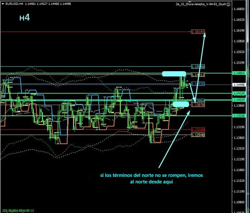Click the 1.10860 value on price scale
This screenshot has width=250, height=213.
point(239,202)
